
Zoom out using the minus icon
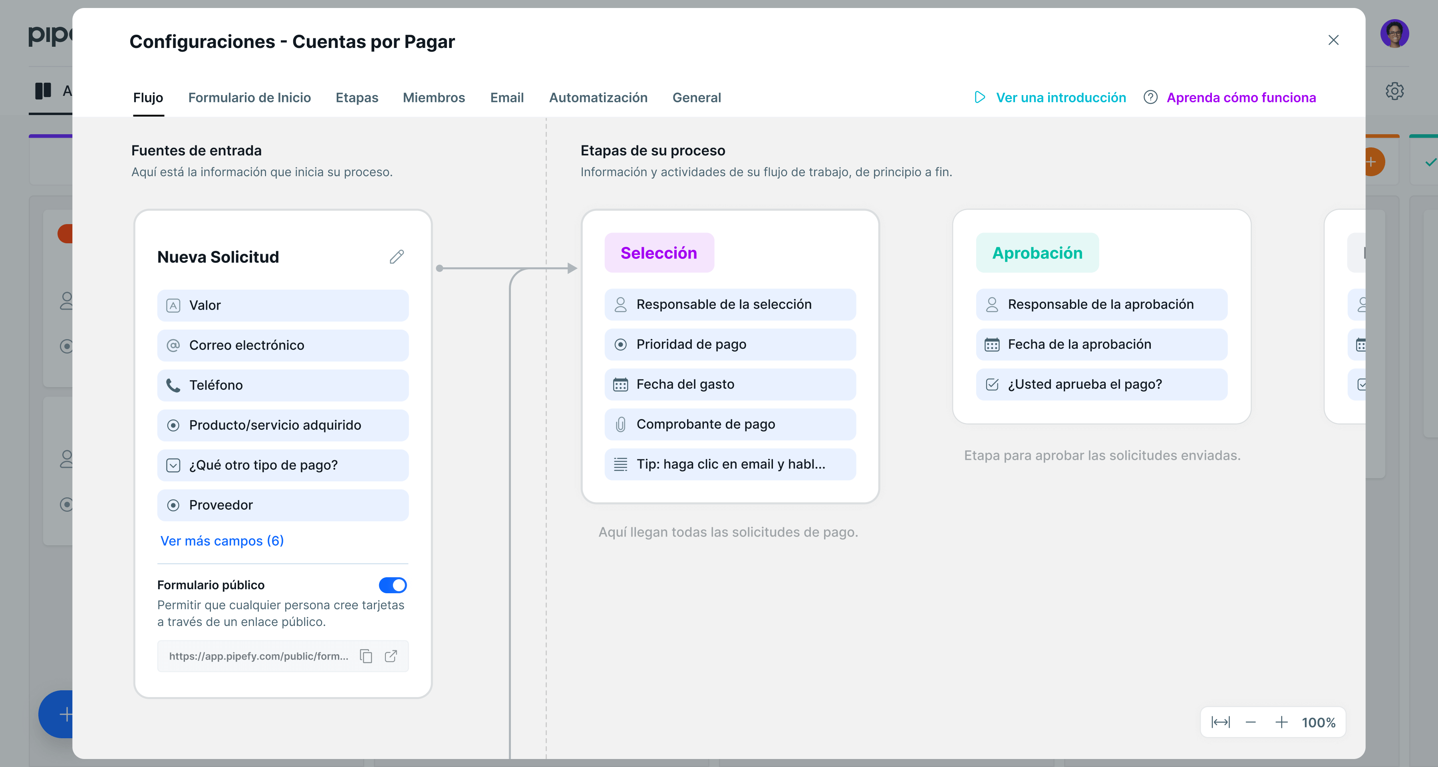[x=1250, y=722]
